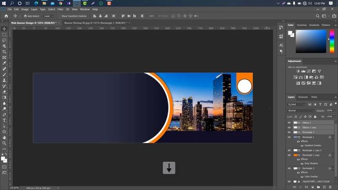Click the align left edges icon

(95, 16)
